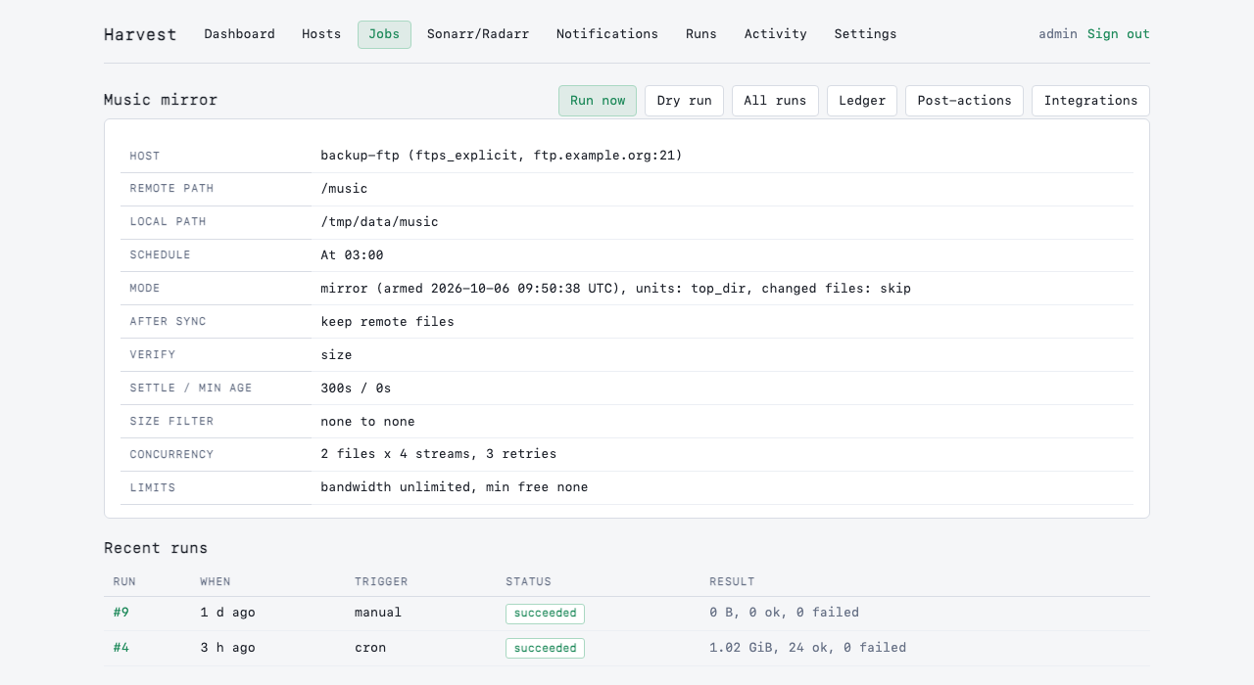Switch to the Notifications tab
The width and height of the screenshot is (1254, 685).
click(607, 34)
